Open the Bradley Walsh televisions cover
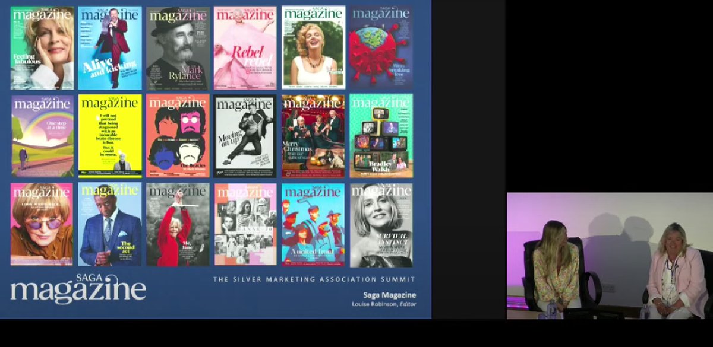Image resolution: width=713 pixels, height=347 pixels. click(381, 136)
